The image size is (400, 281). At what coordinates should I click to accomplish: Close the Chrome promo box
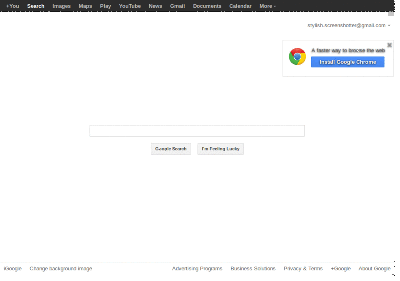(x=389, y=45)
